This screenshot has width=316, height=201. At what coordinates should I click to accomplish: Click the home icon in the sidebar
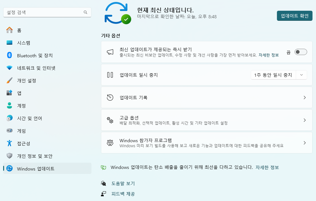[x=9, y=30]
